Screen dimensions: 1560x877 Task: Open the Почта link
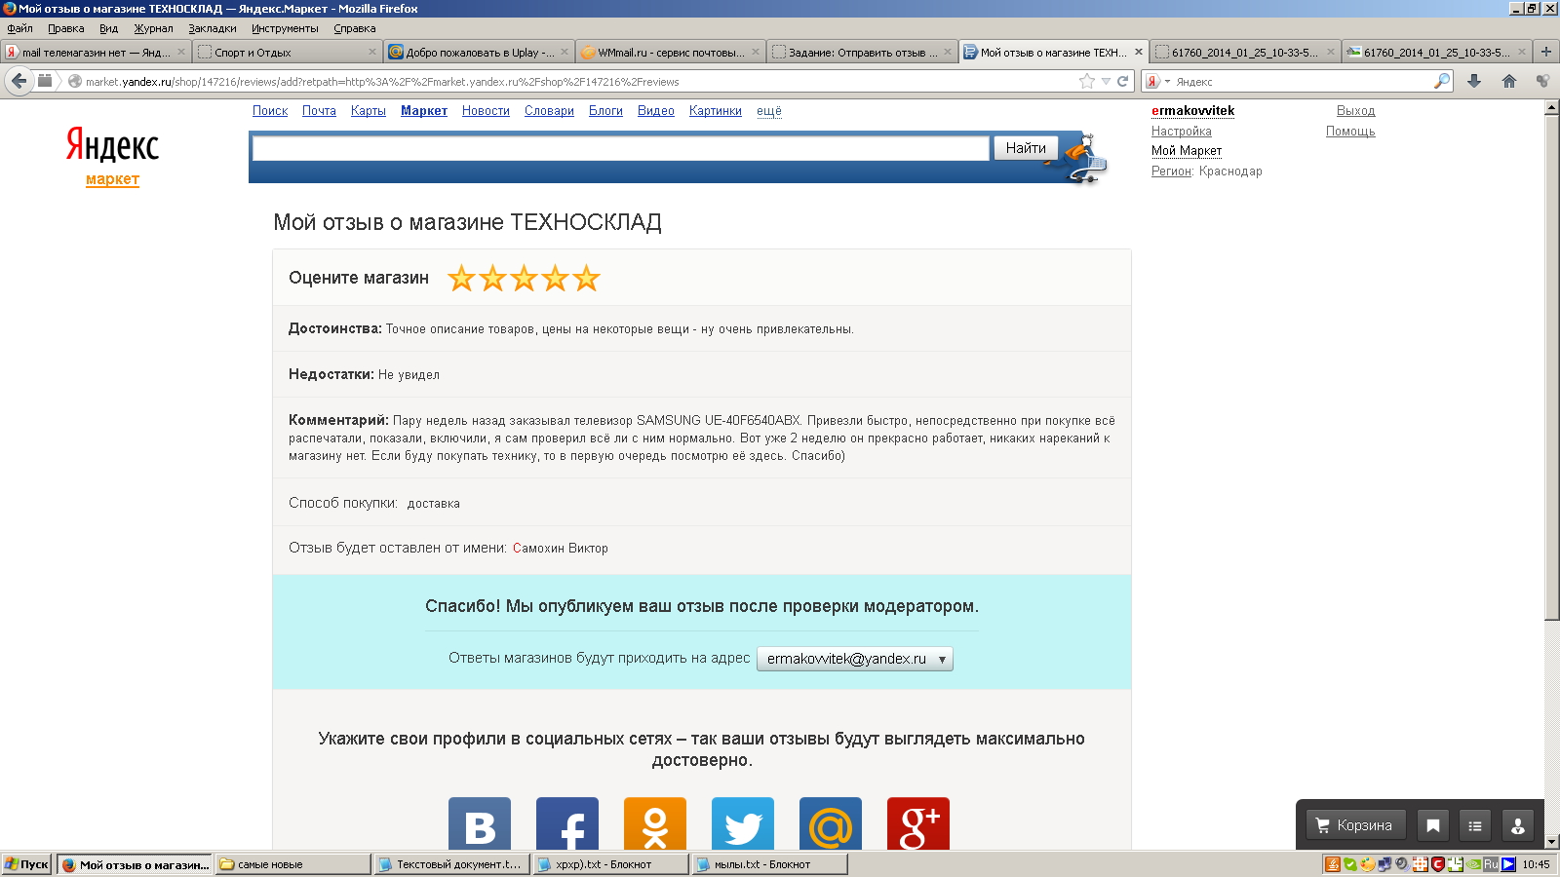[319, 111]
